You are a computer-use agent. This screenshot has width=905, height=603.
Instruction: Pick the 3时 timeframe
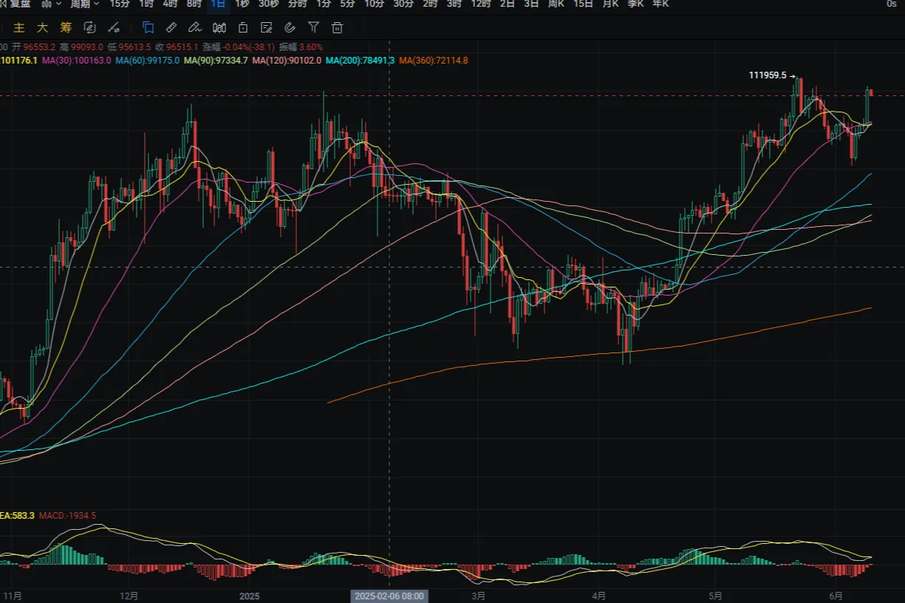point(454,4)
